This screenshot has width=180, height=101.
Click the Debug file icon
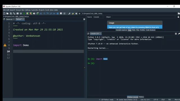click(x=41, y=13)
